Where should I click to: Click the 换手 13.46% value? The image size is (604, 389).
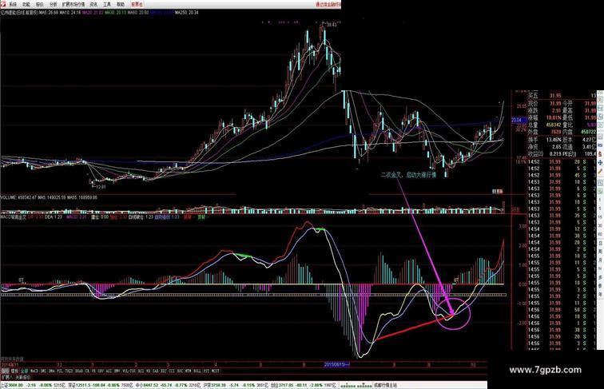coord(554,140)
